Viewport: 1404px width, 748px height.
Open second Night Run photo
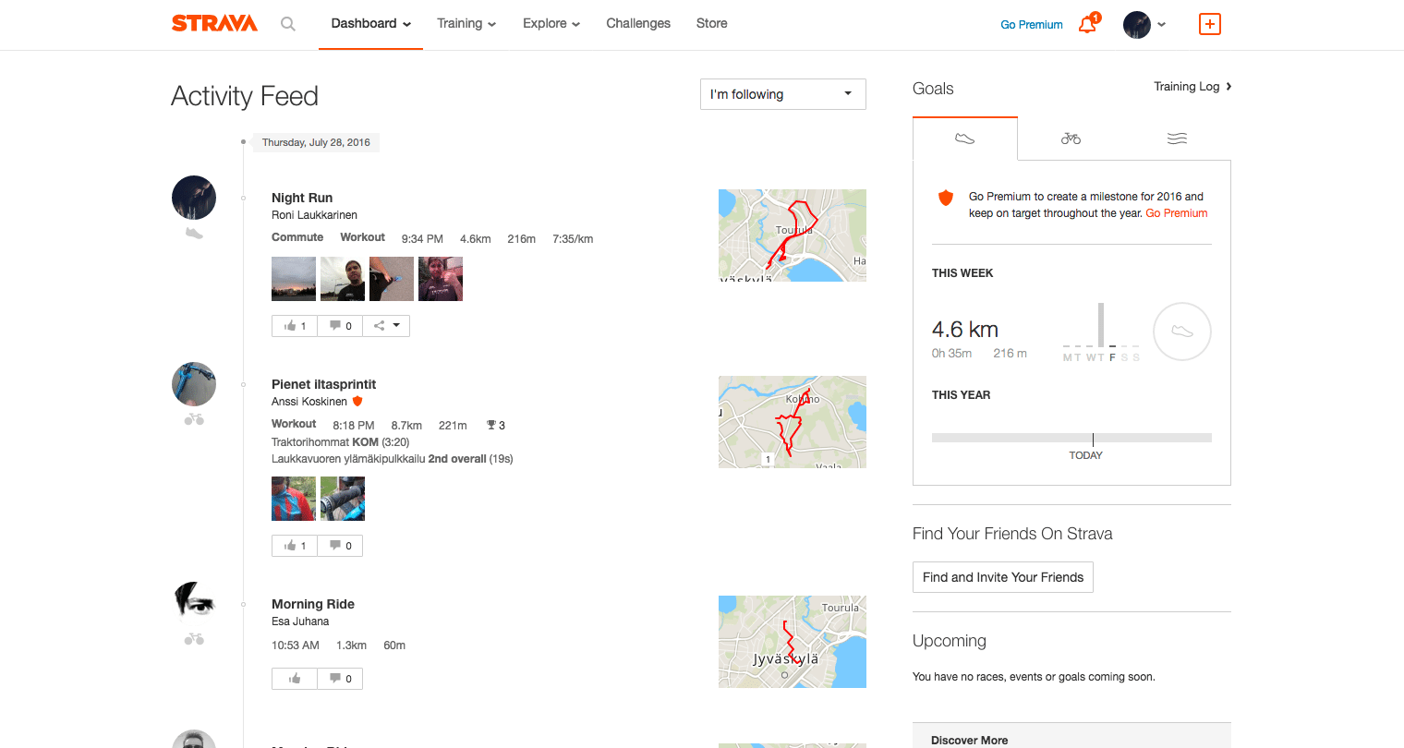click(x=343, y=279)
